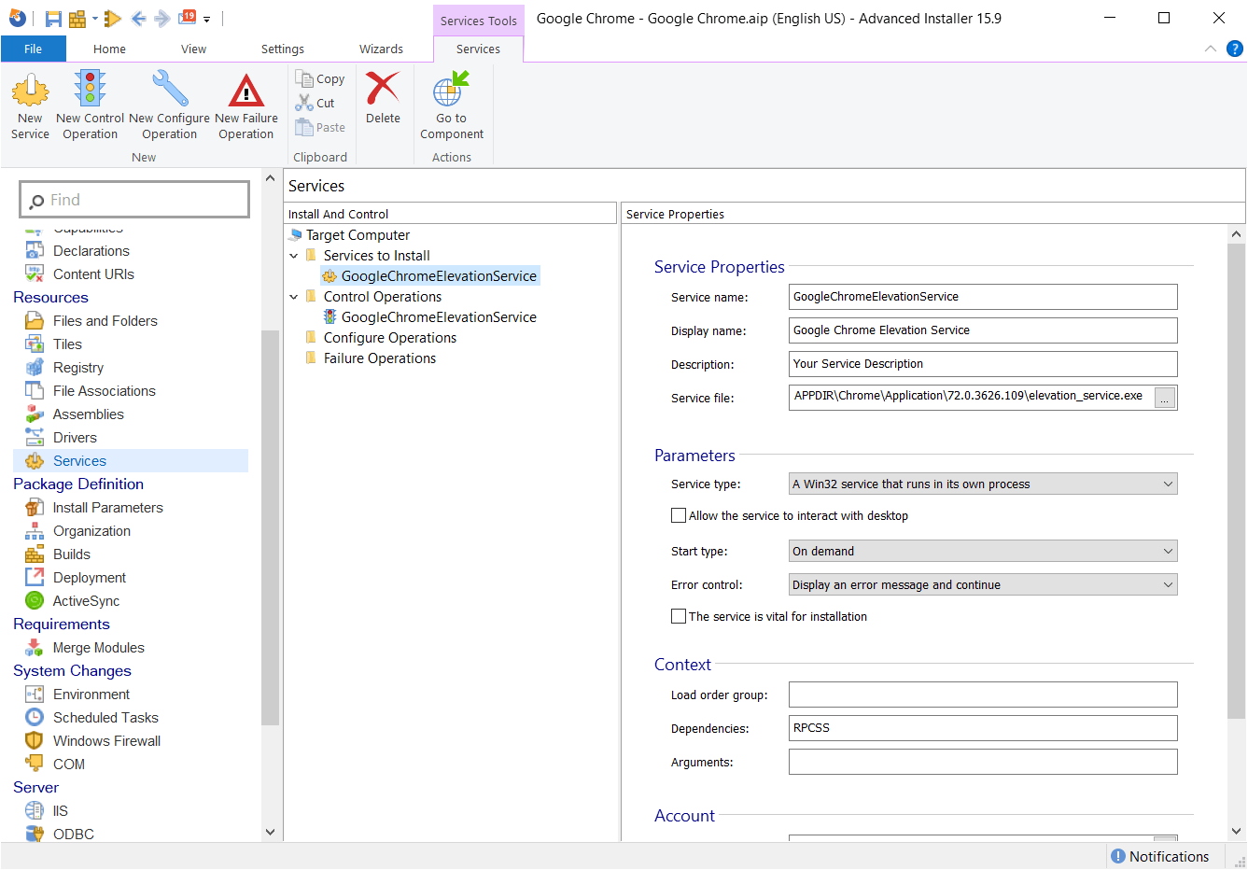Click the Service name input field

point(983,297)
